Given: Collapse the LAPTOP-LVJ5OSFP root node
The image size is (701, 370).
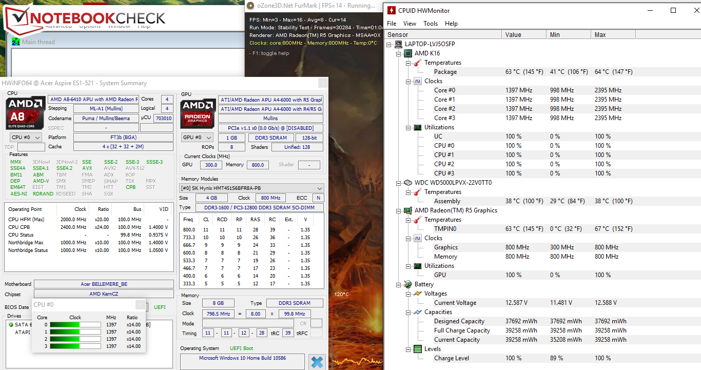Looking at the screenshot, I should (390, 44).
